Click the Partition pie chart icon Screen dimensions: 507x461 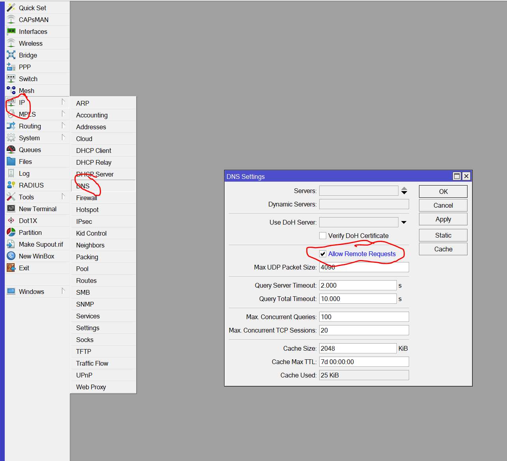click(11, 232)
